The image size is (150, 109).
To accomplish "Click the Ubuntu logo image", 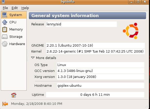I will coord(131,31).
